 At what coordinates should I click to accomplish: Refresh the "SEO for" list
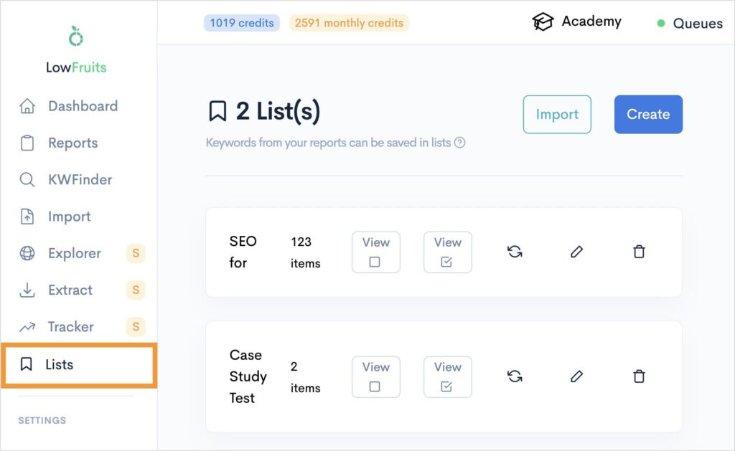point(515,252)
